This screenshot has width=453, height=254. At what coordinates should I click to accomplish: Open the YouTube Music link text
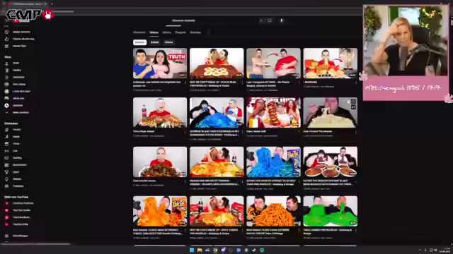[21, 217]
